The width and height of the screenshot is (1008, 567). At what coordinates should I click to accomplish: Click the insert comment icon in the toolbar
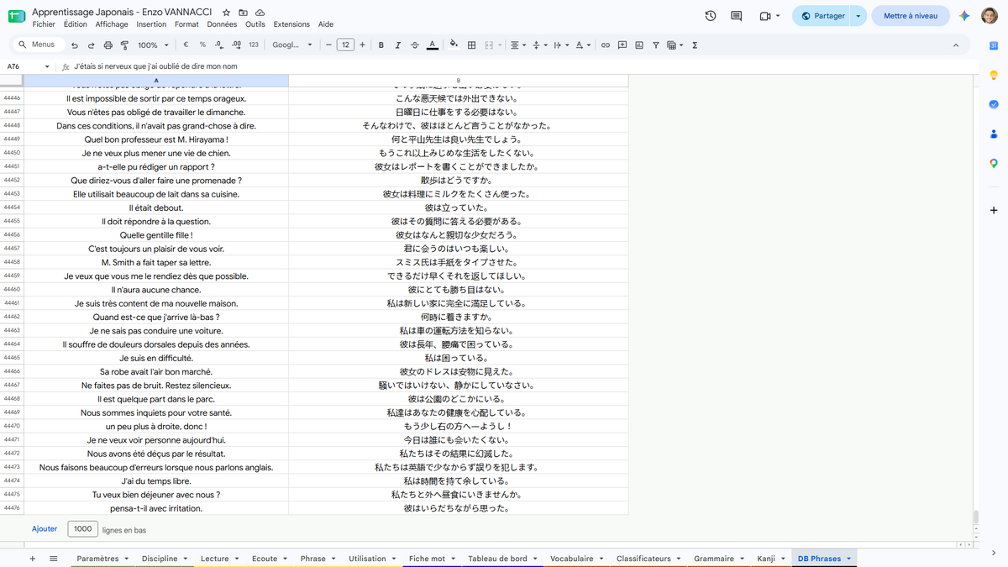coord(622,45)
